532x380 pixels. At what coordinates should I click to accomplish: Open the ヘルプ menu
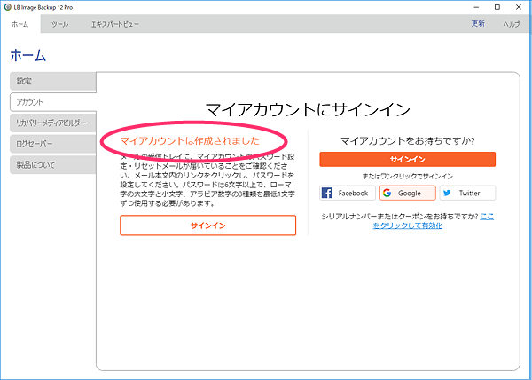(x=511, y=24)
